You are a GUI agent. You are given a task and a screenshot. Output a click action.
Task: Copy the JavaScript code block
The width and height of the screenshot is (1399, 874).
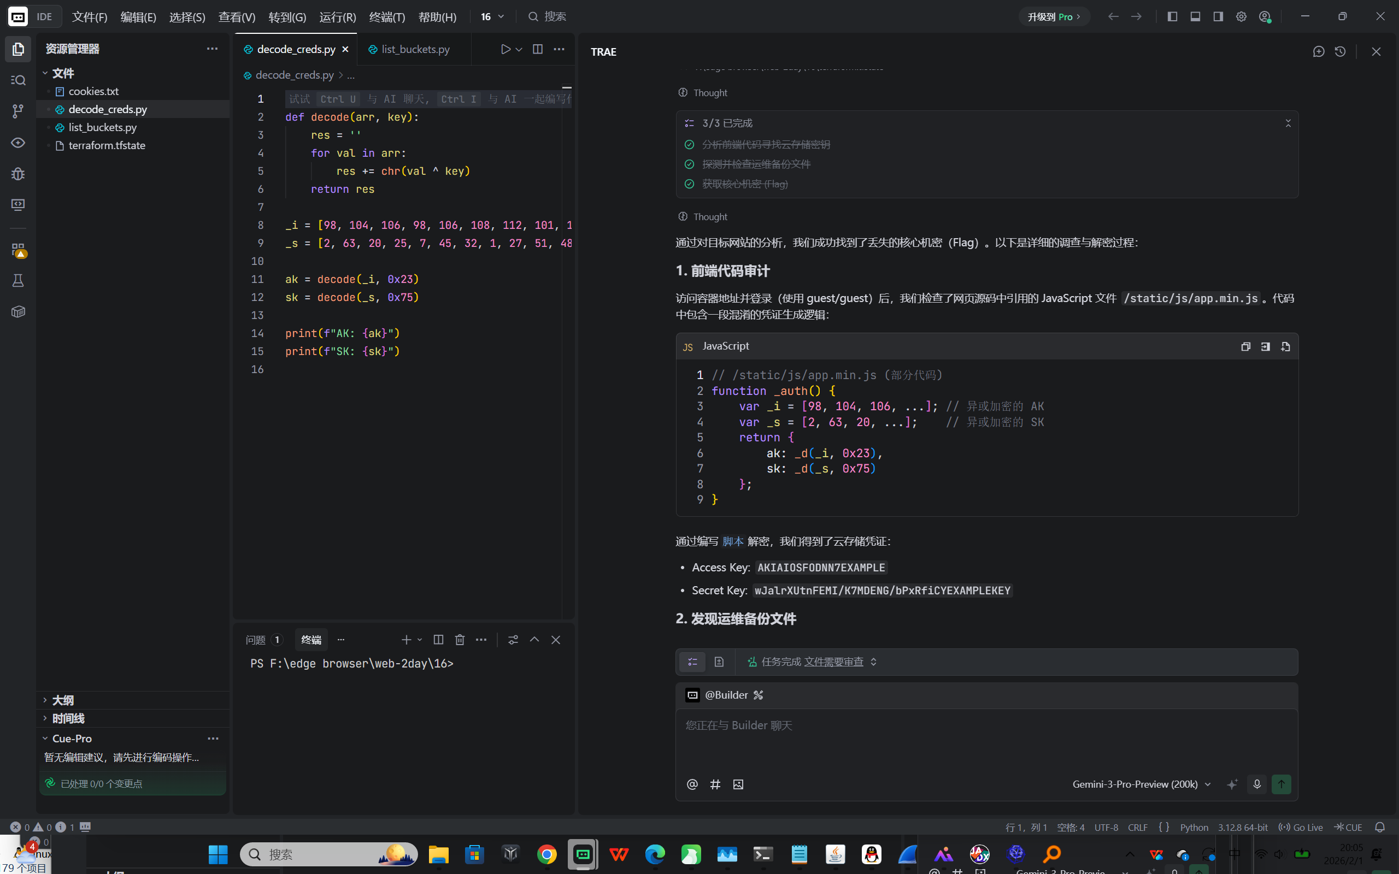coord(1245,346)
